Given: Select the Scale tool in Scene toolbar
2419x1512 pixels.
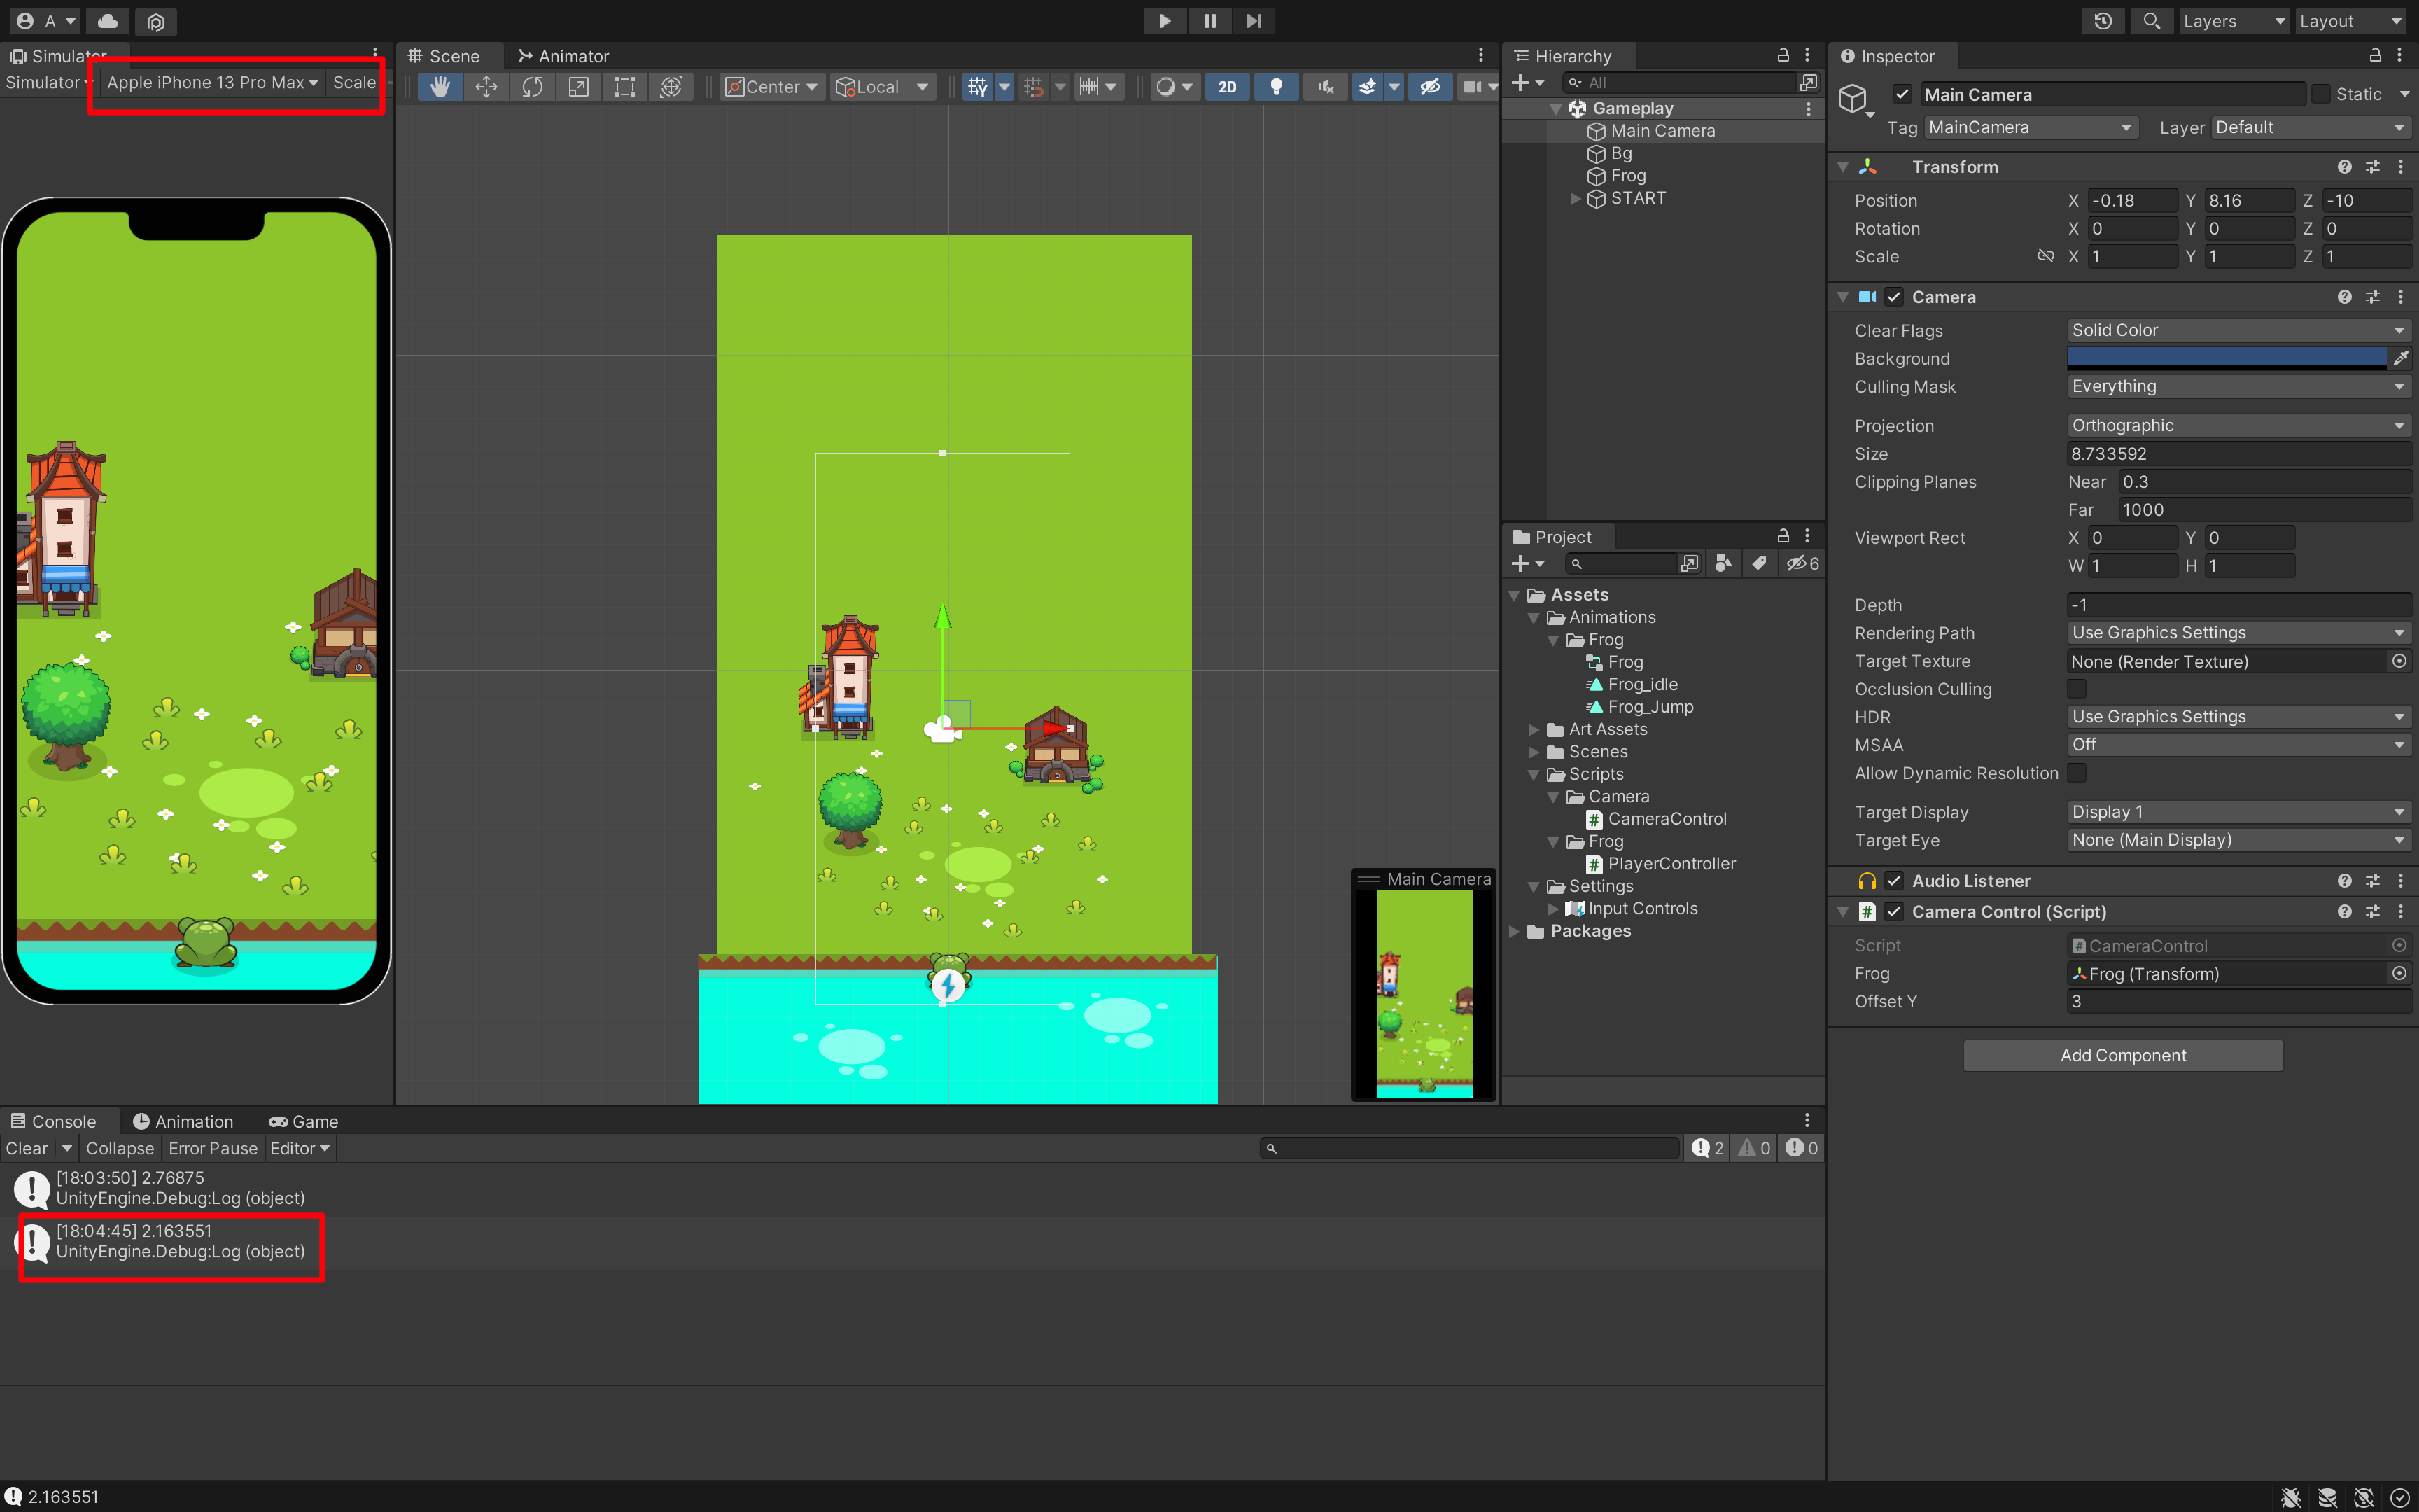Looking at the screenshot, I should (579, 87).
